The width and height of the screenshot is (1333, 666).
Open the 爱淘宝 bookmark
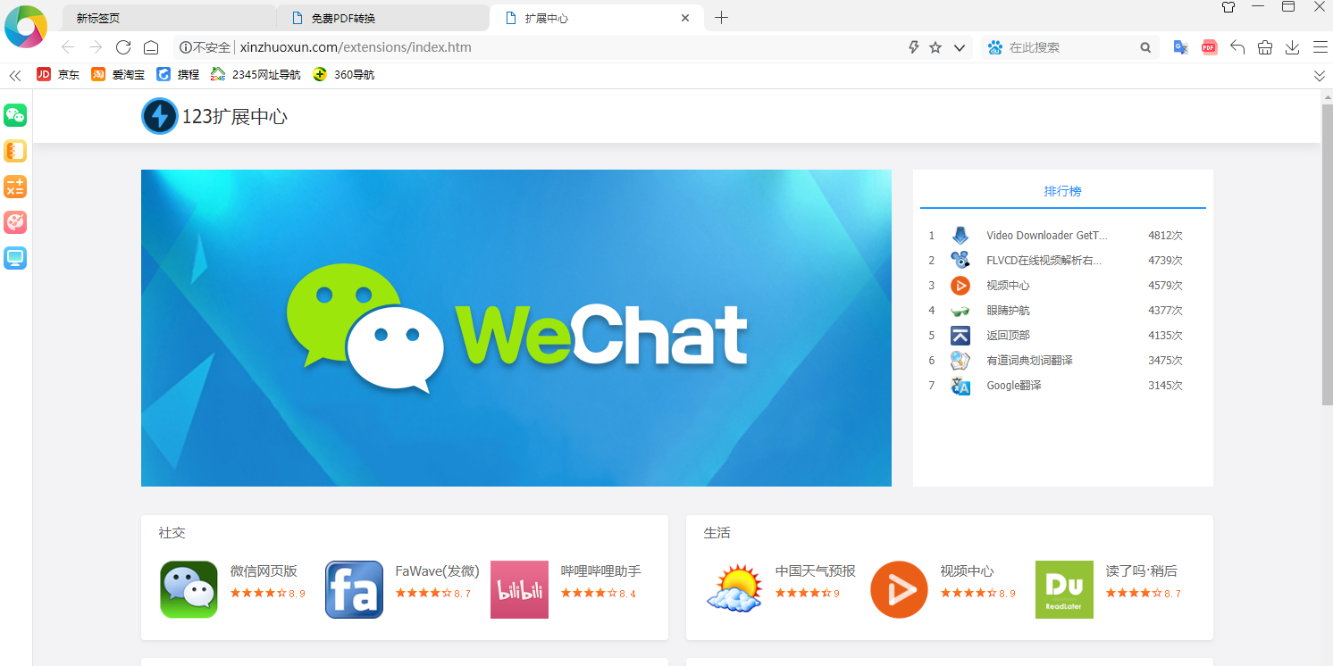tap(118, 75)
